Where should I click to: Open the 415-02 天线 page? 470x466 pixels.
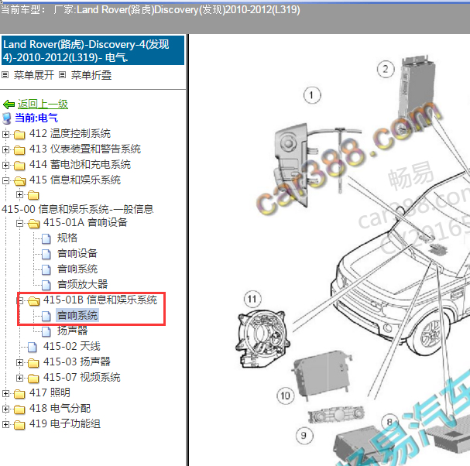click(x=72, y=347)
